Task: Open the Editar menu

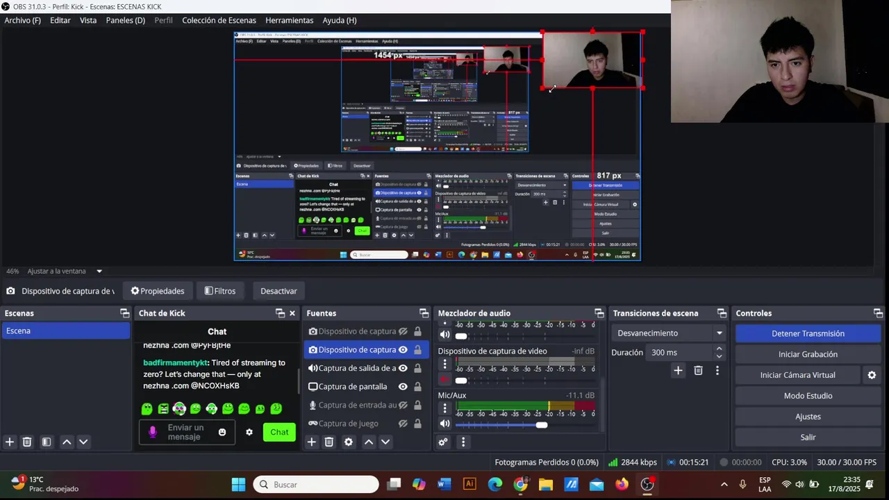Action: click(x=60, y=20)
